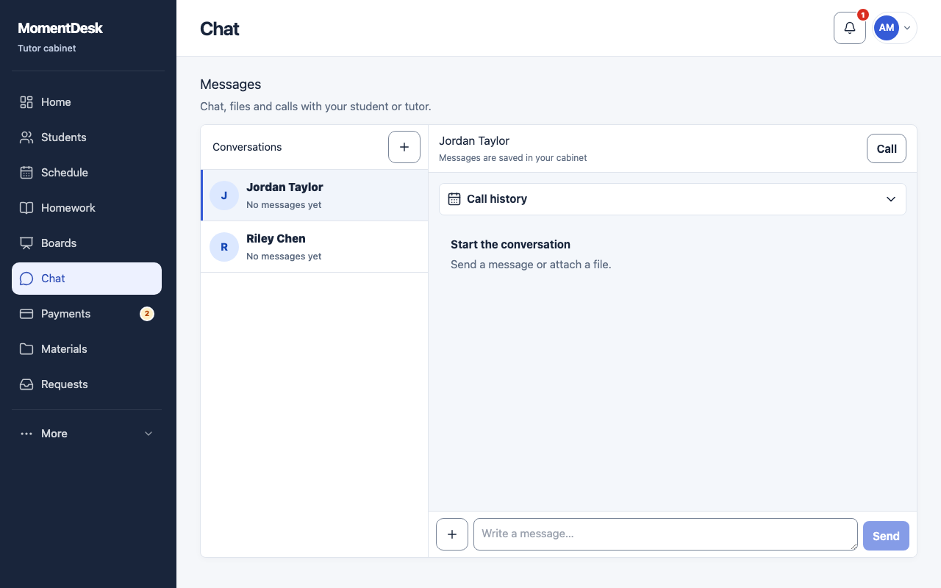Open notifications bell
Image resolution: width=941 pixels, height=588 pixels.
(850, 28)
